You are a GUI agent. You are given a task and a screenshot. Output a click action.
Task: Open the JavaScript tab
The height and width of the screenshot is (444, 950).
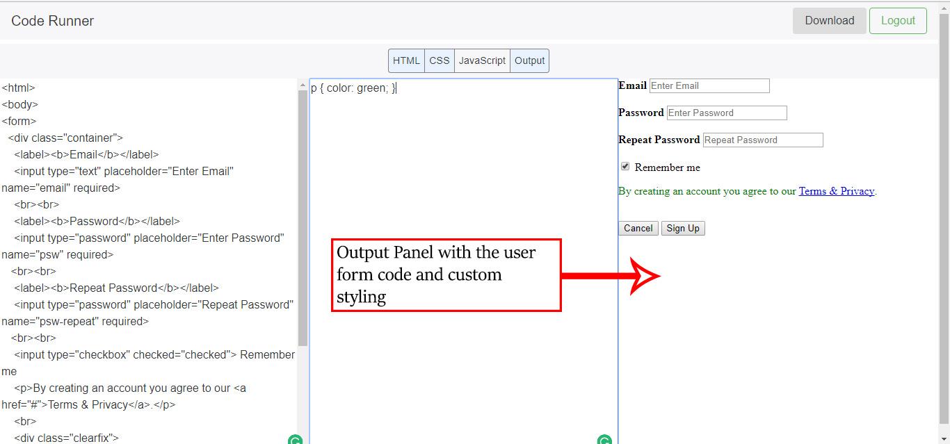(x=482, y=60)
